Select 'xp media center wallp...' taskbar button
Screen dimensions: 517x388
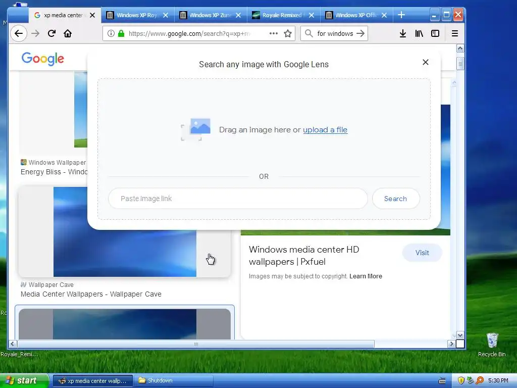click(x=93, y=381)
